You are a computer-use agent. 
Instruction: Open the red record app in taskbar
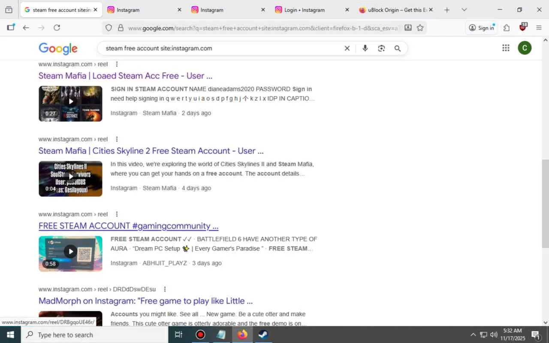tap(200, 335)
